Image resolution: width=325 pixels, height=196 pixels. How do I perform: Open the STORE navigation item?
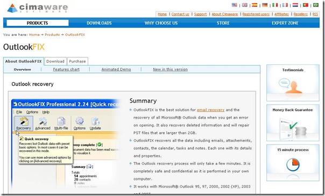click(223, 23)
